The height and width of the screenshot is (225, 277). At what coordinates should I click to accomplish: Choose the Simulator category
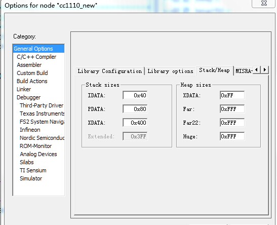(31, 178)
